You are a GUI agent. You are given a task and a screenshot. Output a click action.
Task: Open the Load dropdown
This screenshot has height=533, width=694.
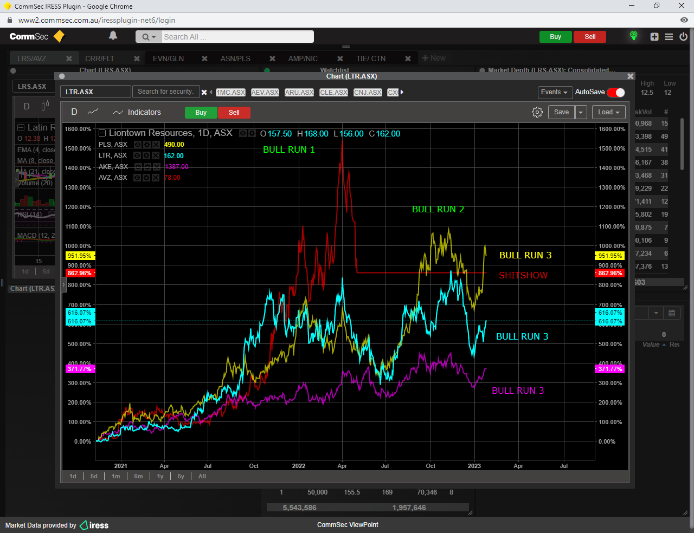tap(609, 112)
